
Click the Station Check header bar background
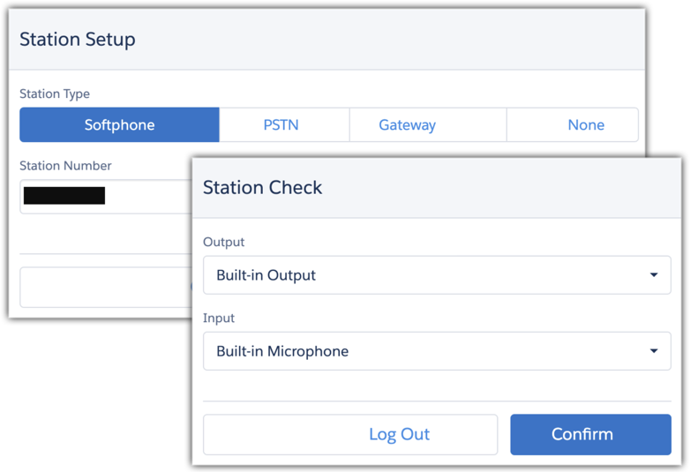tap(494, 187)
